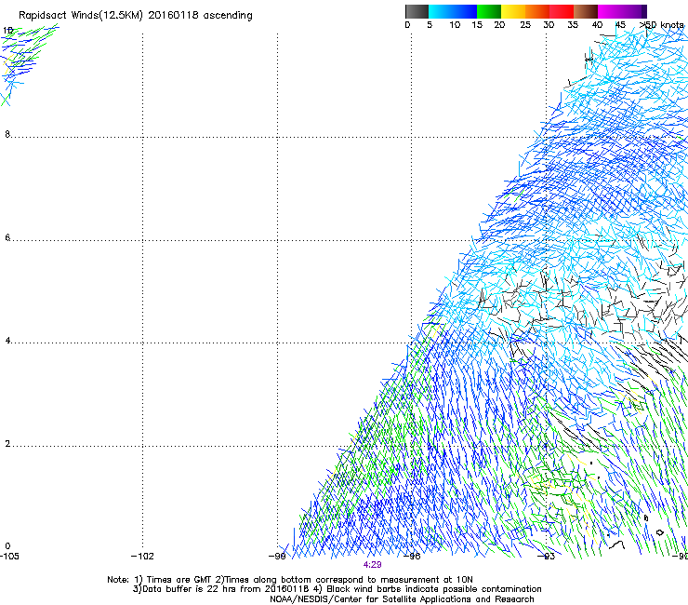Click the '30' value under the color scale
Viewport: 688px width, 605px height.
[549, 25]
